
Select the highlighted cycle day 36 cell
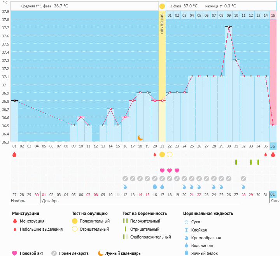tap(273, 146)
